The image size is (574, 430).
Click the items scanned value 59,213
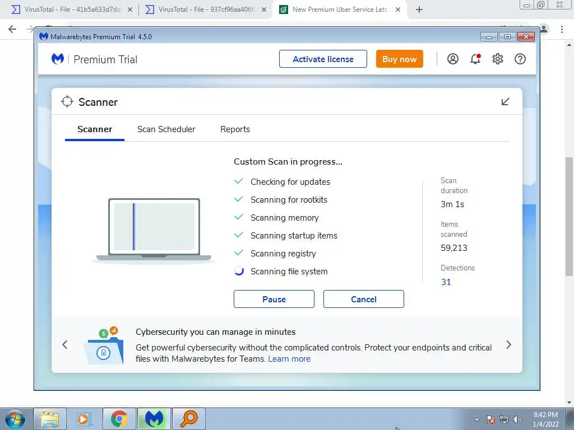[454, 248]
